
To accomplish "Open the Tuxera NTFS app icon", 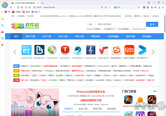I will 65,50.
